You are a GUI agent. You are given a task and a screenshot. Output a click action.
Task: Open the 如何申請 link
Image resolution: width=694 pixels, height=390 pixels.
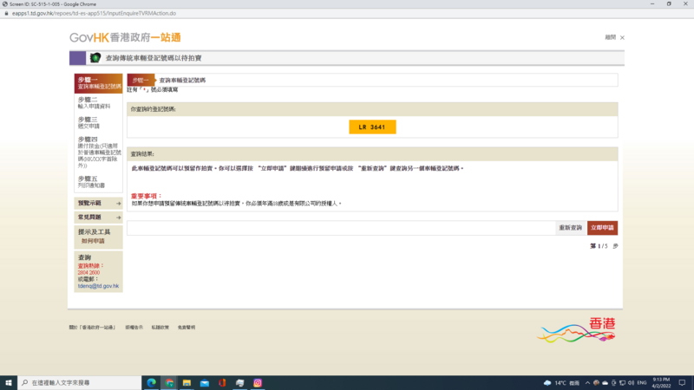tap(93, 241)
